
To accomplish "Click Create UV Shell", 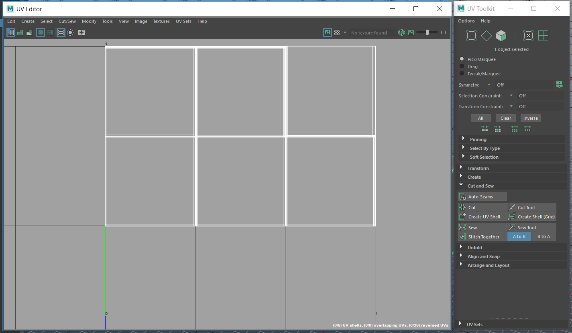I will pos(482,216).
